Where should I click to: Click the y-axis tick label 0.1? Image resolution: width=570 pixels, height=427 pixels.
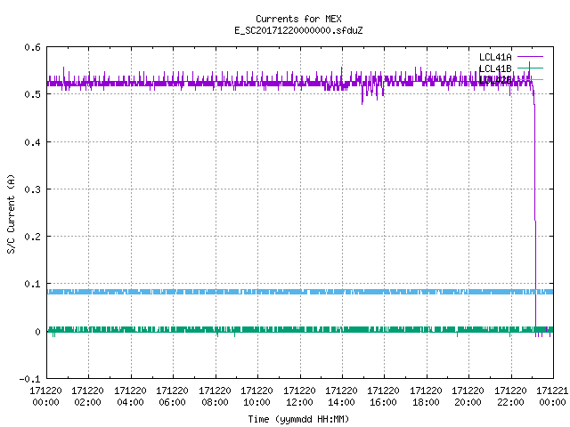[32, 284]
